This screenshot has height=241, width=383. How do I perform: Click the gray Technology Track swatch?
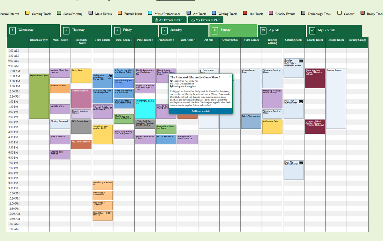[x=303, y=13]
